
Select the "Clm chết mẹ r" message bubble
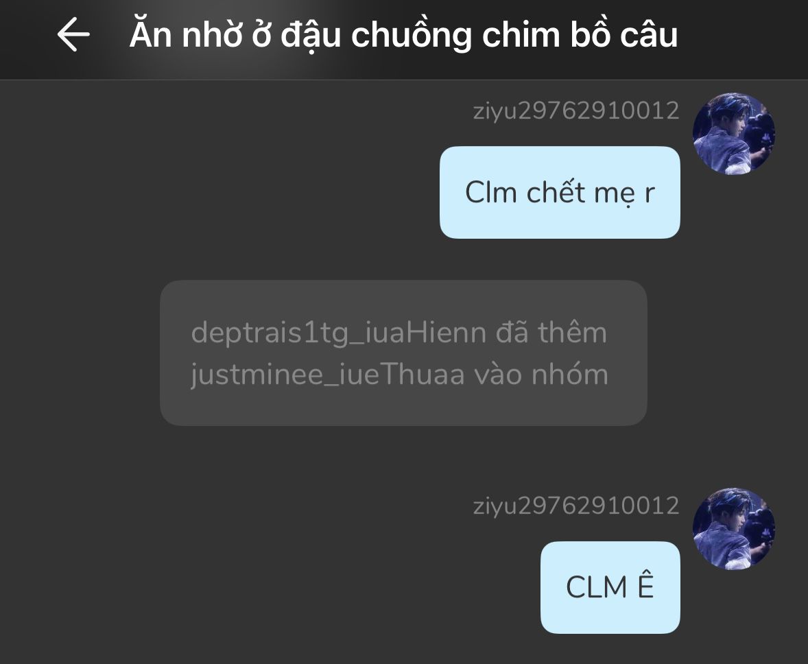pyautogui.click(x=560, y=192)
